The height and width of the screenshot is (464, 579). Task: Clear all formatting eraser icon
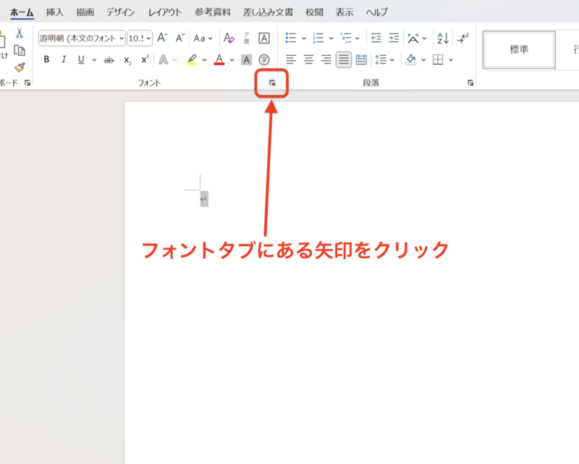point(229,38)
